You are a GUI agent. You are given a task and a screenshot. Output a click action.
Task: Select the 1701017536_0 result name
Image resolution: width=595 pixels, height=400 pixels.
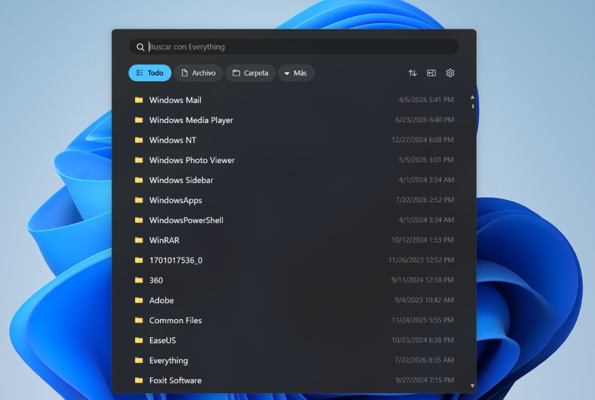click(176, 260)
